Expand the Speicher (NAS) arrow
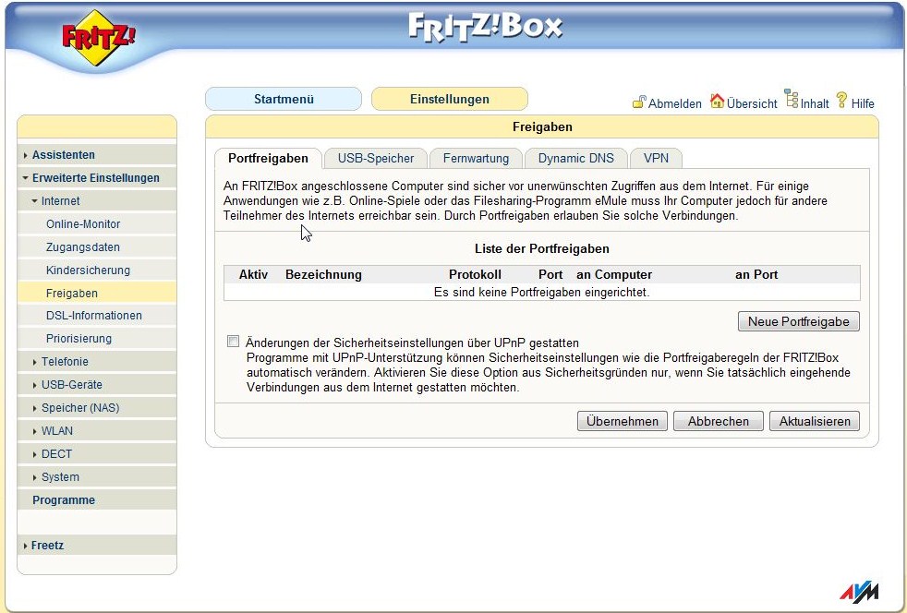The width and height of the screenshot is (907, 613). (x=35, y=408)
